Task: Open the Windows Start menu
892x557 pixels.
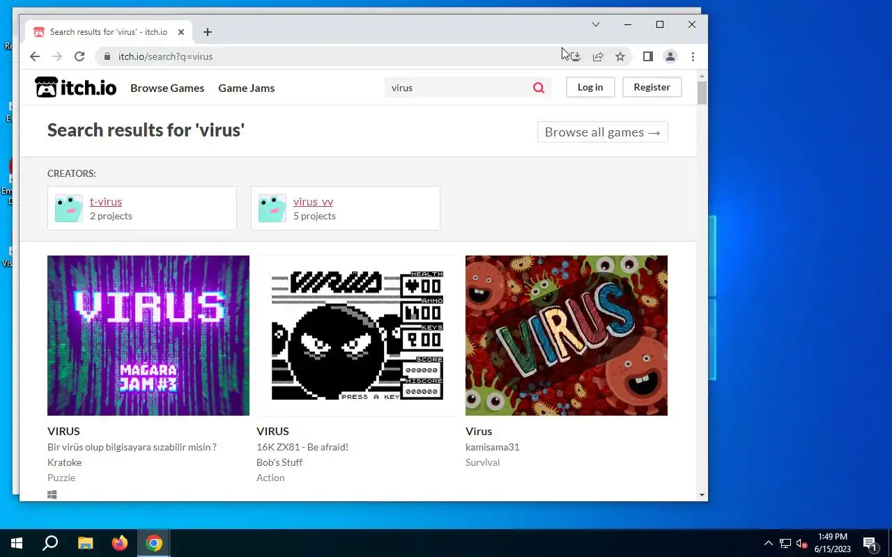Action: tap(17, 543)
